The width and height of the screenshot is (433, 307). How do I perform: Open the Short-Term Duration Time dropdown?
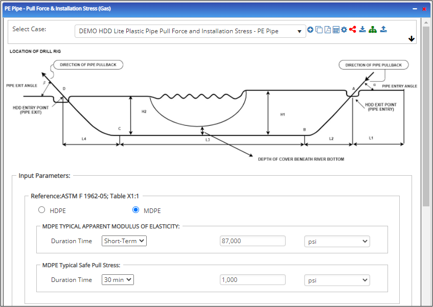pos(124,241)
